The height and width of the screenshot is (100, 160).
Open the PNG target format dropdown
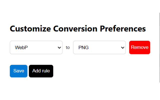[99, 47]
